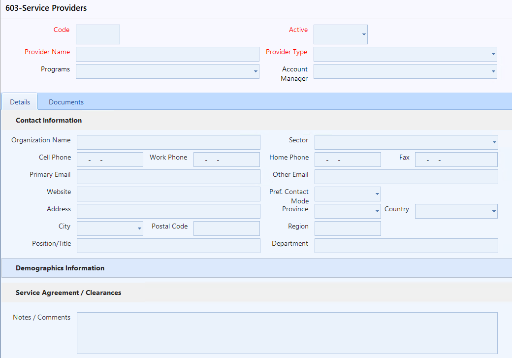Click the Department input field
This screenshot has width=512, height=358.
click(x=406, y=246)
